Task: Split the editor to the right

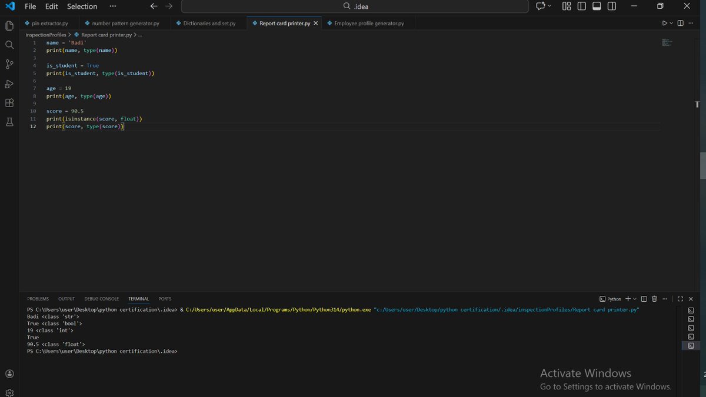Action: pos(680,23)
